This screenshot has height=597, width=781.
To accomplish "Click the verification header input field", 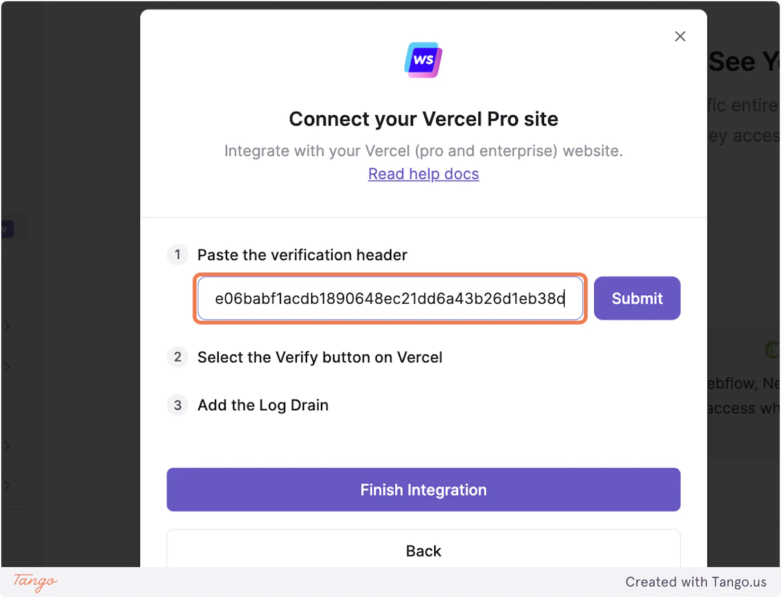I will [x=390, y=298].
